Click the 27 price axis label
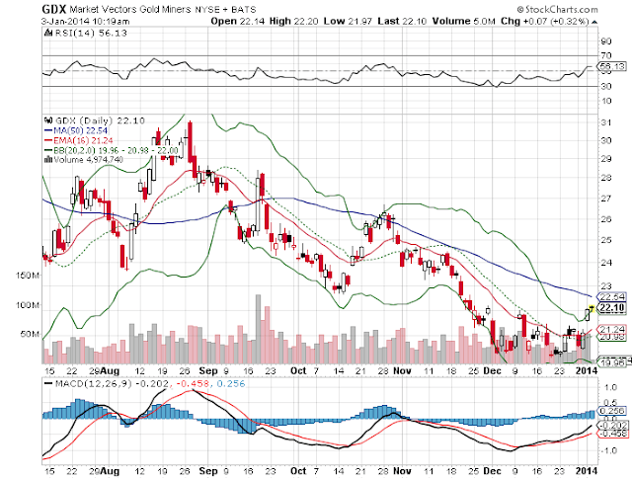Image resolution: width=632 pixels, height=479 pixels. (x=606, y=199)
